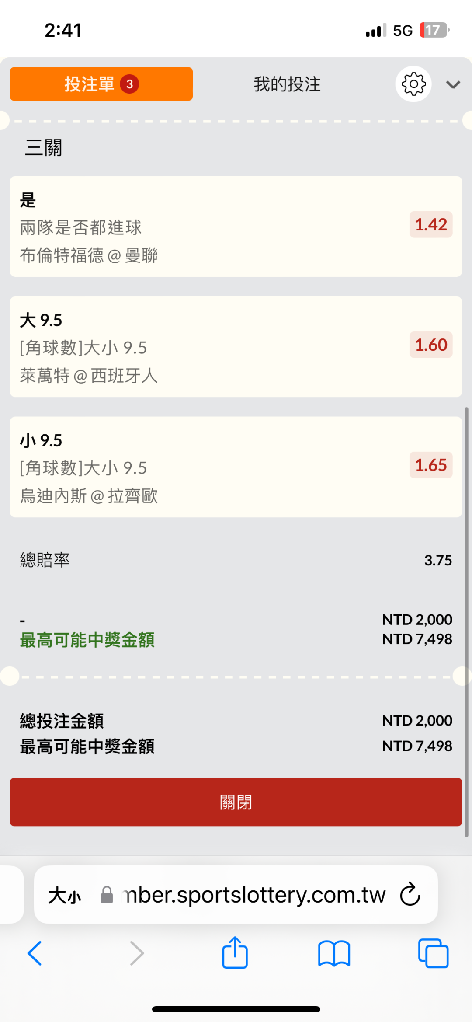Image resolution: width=472 pixels, height=1022 pixels.
Task: Open bet slip settings gear icon
Action: pos(413,84)
